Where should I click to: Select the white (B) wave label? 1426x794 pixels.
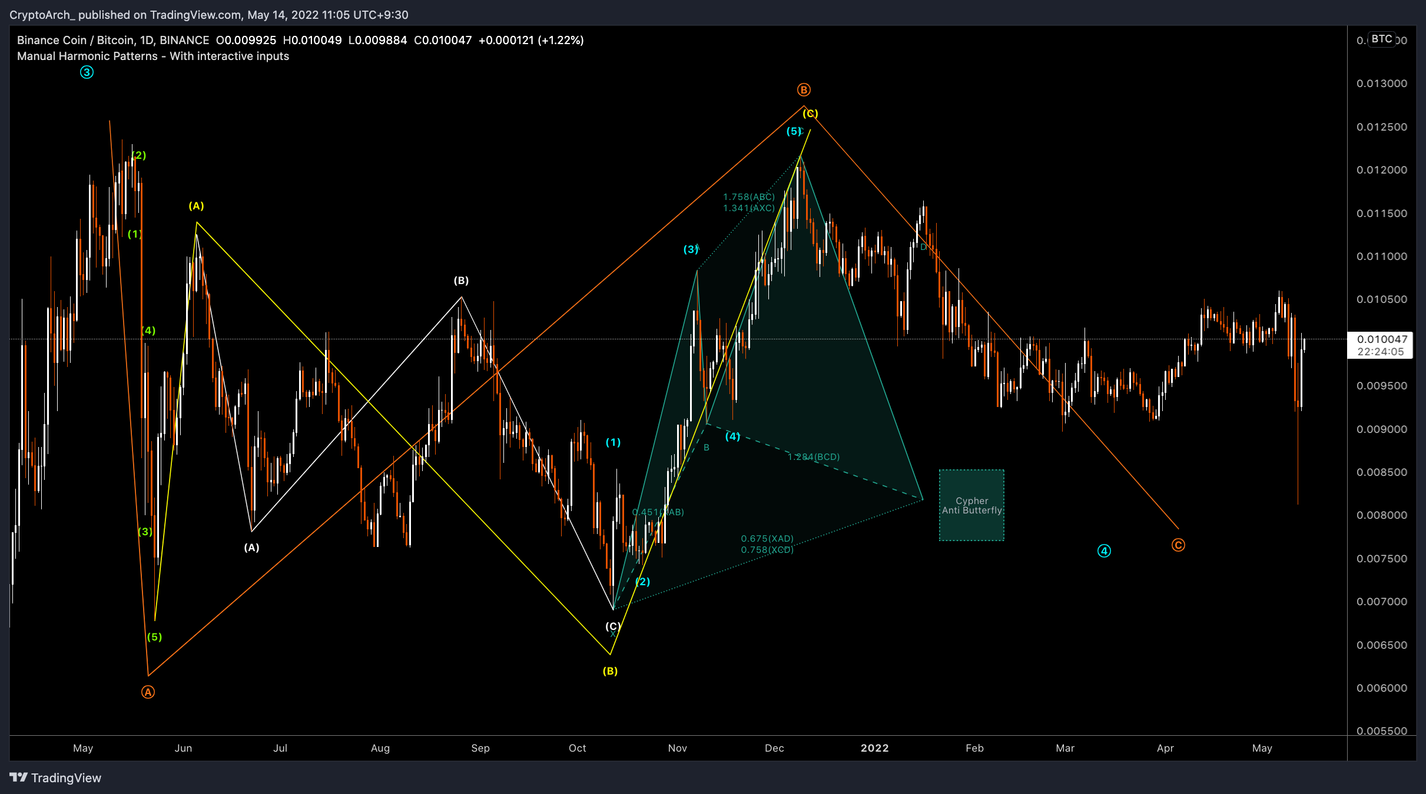461,281
